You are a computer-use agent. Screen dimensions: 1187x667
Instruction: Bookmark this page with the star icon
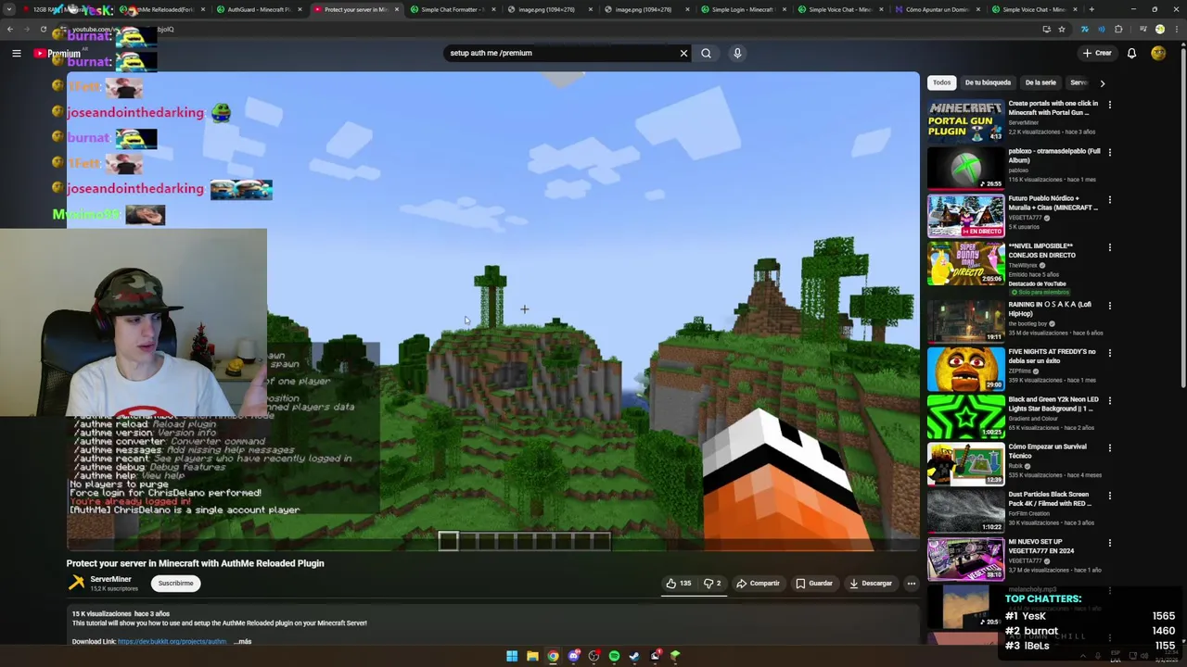pos(1062,29)
